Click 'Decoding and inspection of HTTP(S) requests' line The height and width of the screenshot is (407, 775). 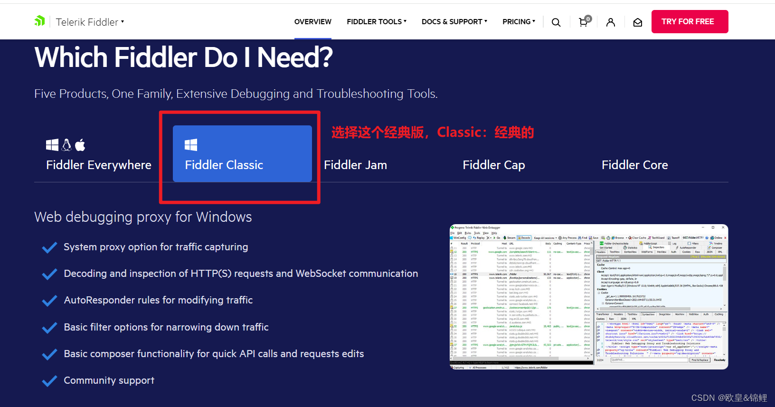241,274
